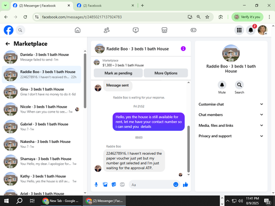
Task: Open the account profile picture menu
Action: click(262, 30)
